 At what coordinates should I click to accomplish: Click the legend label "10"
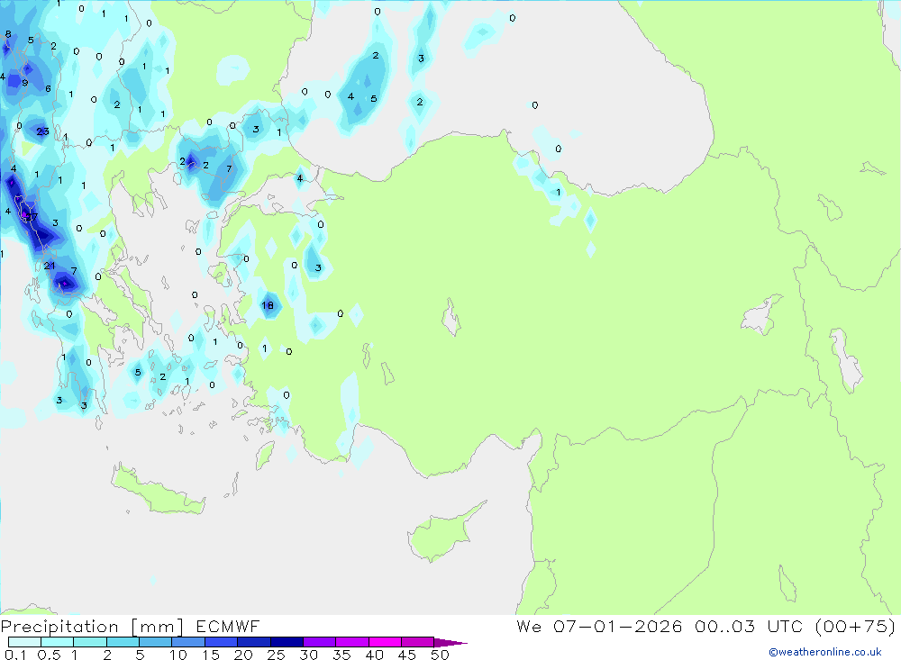click(178, 655)
